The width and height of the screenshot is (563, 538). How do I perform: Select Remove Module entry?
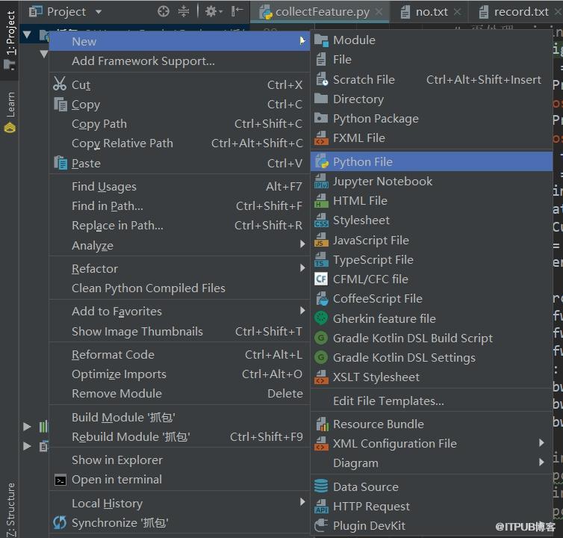pos(179,393)
